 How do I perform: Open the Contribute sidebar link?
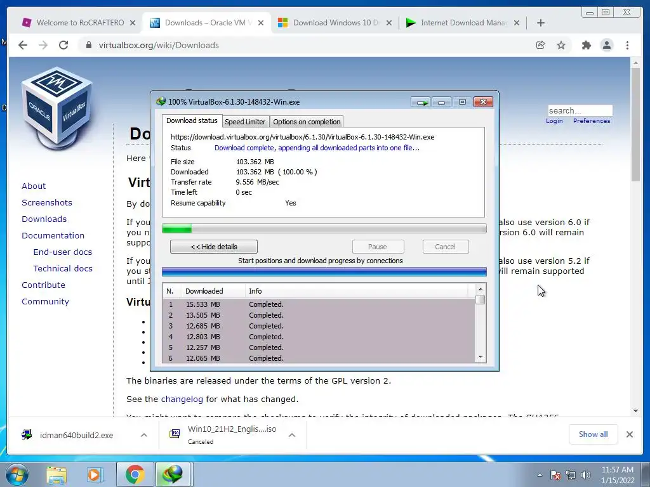(44, 285)
